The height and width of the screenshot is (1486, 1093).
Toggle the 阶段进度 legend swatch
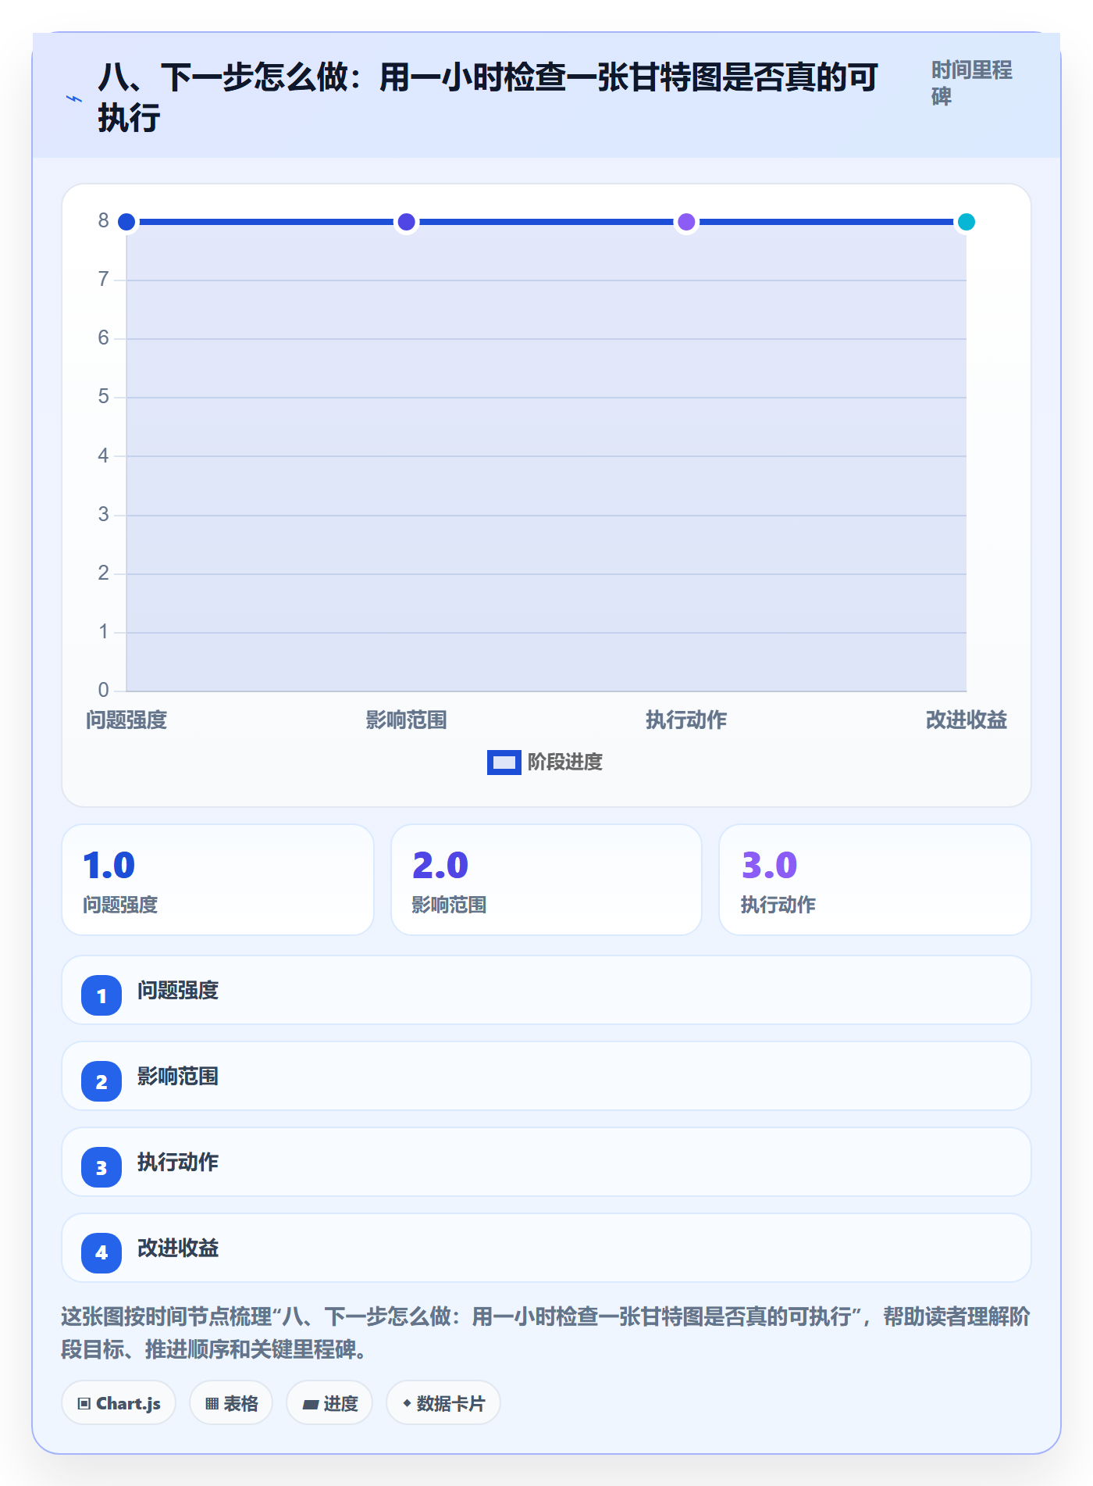[504, 762]
